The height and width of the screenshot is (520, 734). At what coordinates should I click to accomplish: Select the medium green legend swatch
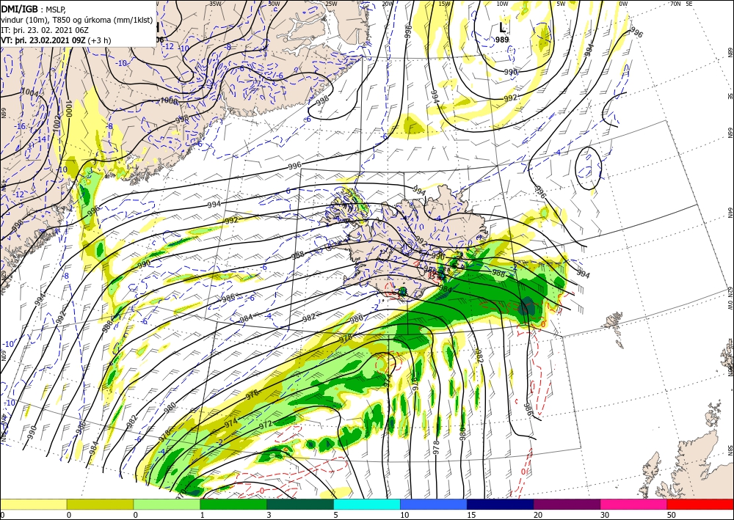[x=233, y=505]
